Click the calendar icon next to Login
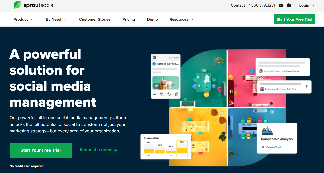The image size is (324, 173). click(289, 5)
